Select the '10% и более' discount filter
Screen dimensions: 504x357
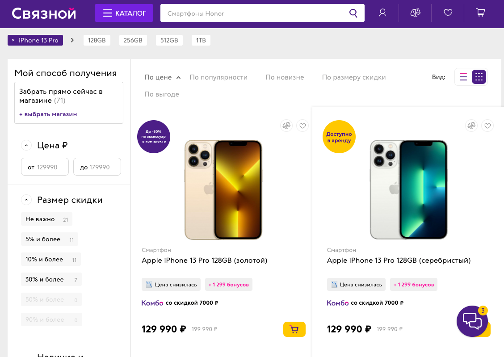click(x=44, y=259)
